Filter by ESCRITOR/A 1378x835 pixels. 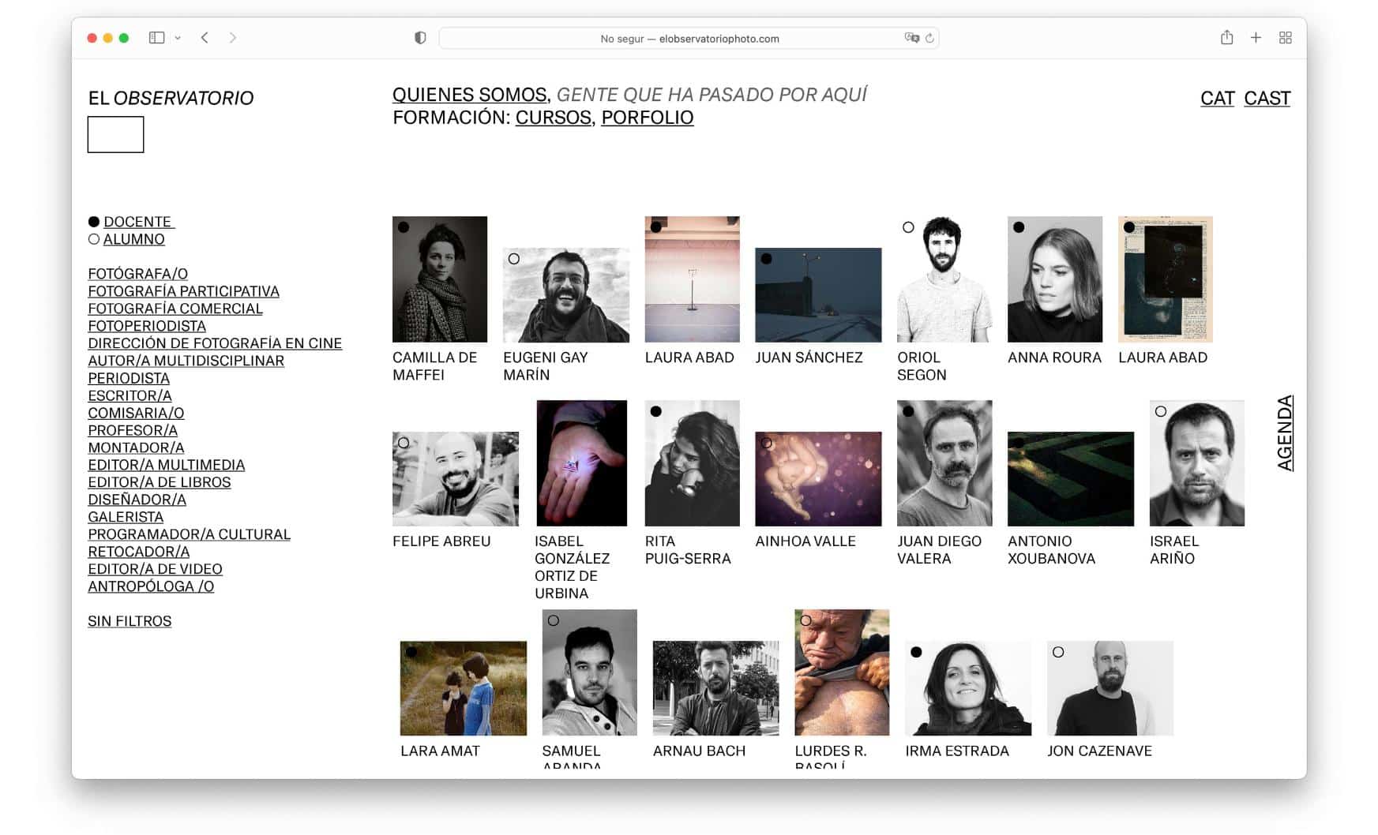[130, 395]
